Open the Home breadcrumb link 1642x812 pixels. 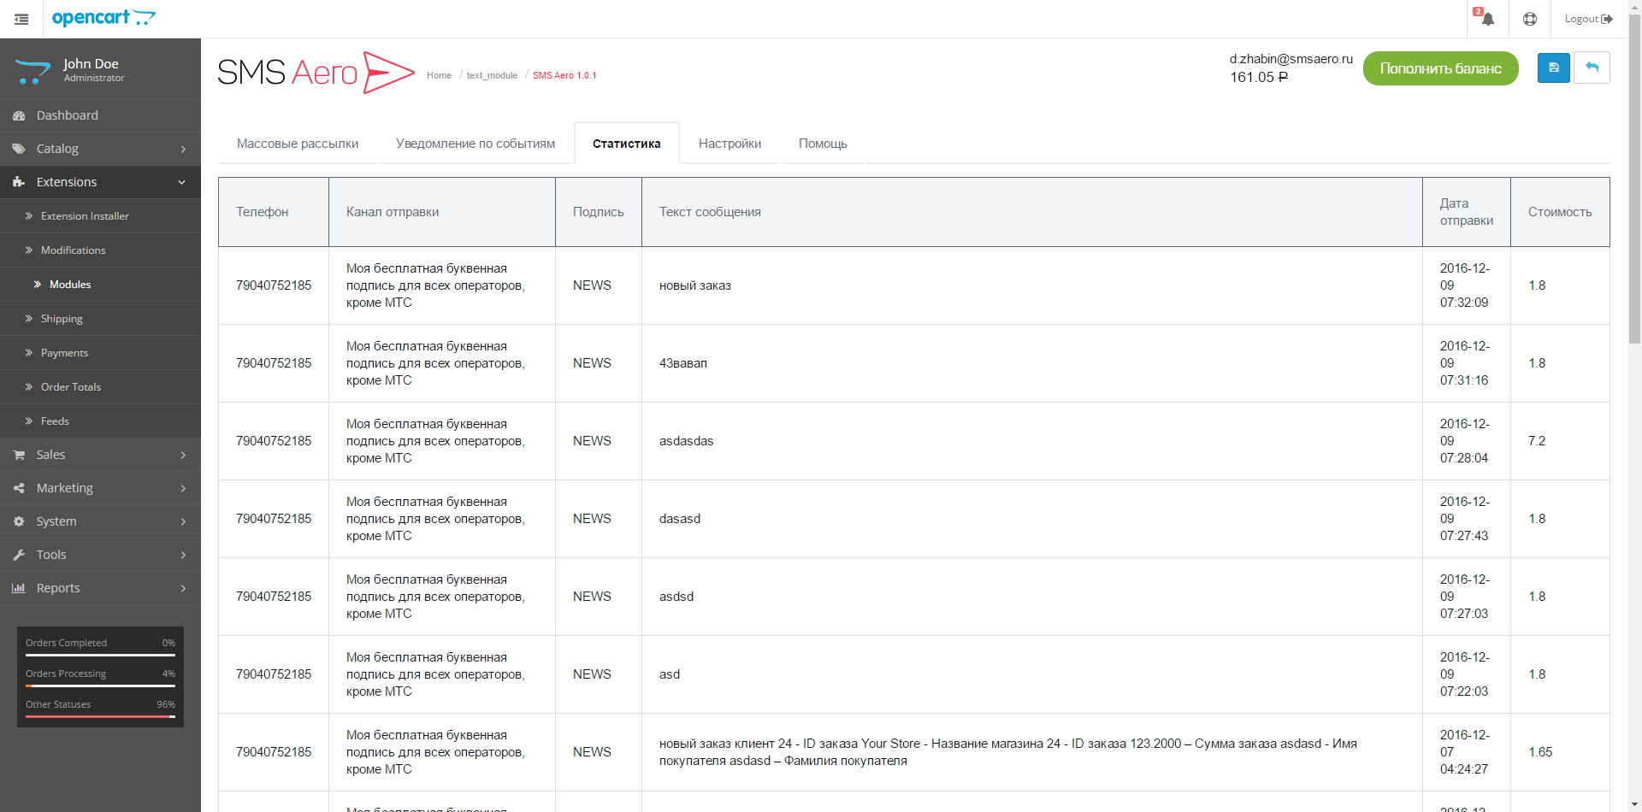[x=439, y=75]
